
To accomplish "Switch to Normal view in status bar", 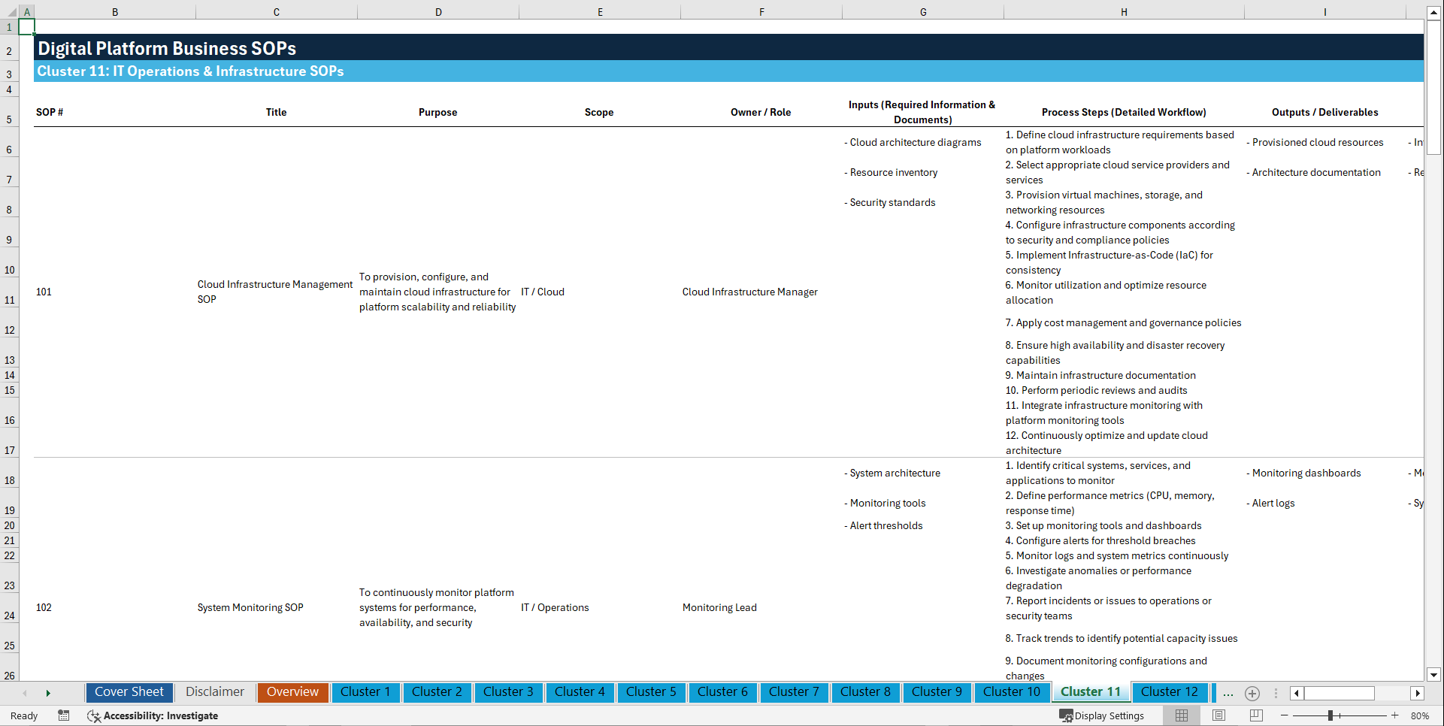I will pos(1181,715).
